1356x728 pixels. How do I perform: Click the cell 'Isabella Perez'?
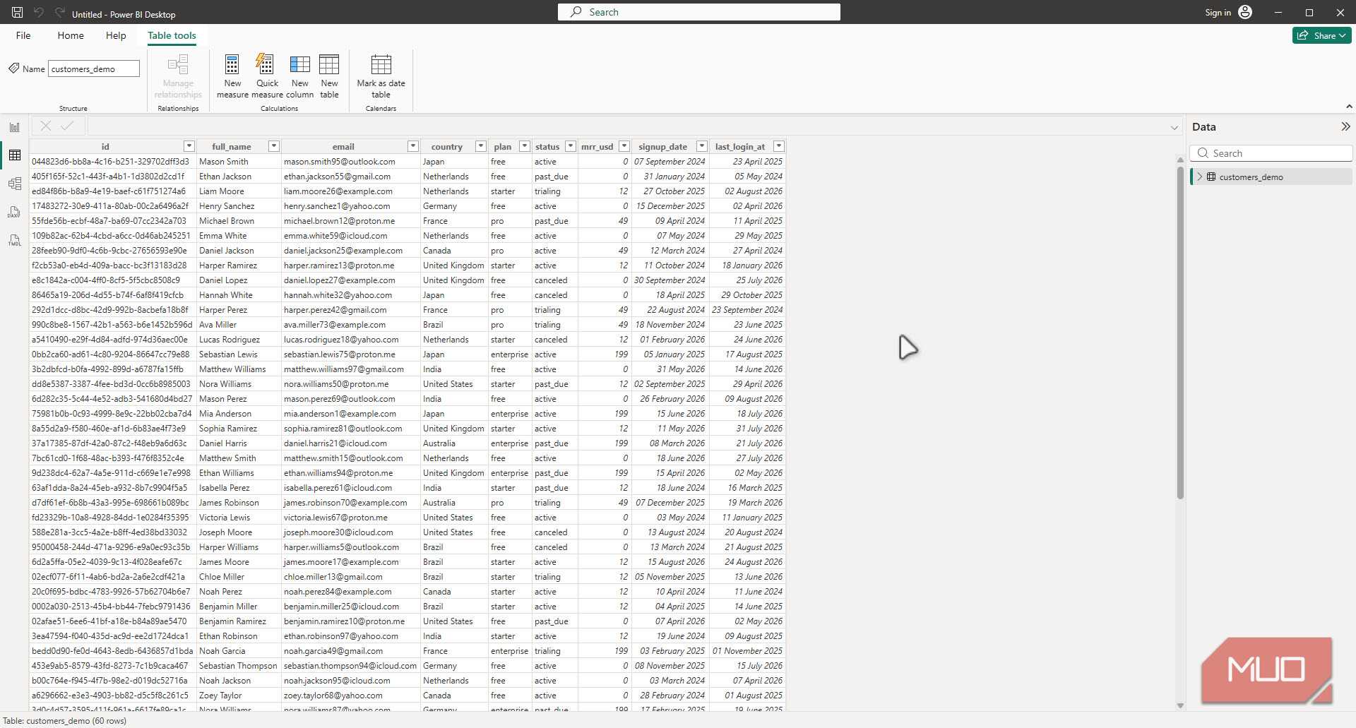239,488
